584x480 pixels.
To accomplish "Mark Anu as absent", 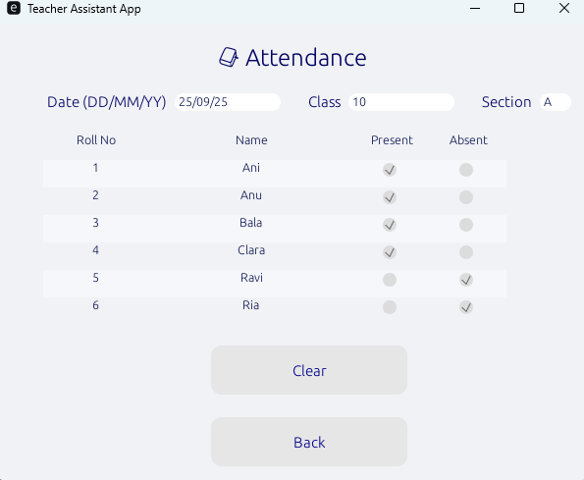I will [466, 197].
